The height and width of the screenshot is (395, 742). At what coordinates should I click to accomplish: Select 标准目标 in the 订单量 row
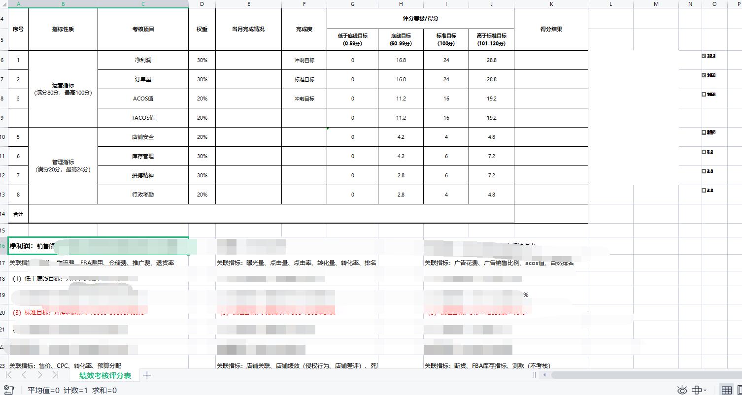coord(304,79)
